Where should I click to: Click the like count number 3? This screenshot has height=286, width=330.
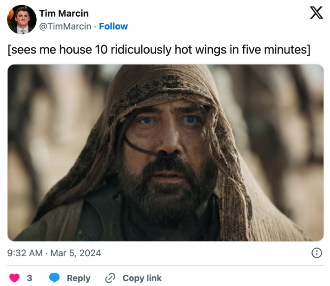(x=29, y=278)
